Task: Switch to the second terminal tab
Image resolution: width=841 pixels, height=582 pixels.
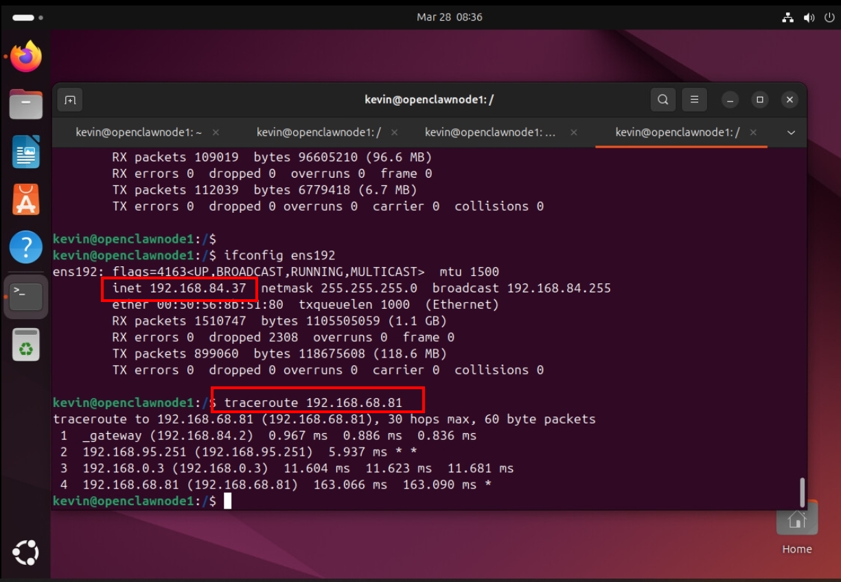Action: pos(319,132)
